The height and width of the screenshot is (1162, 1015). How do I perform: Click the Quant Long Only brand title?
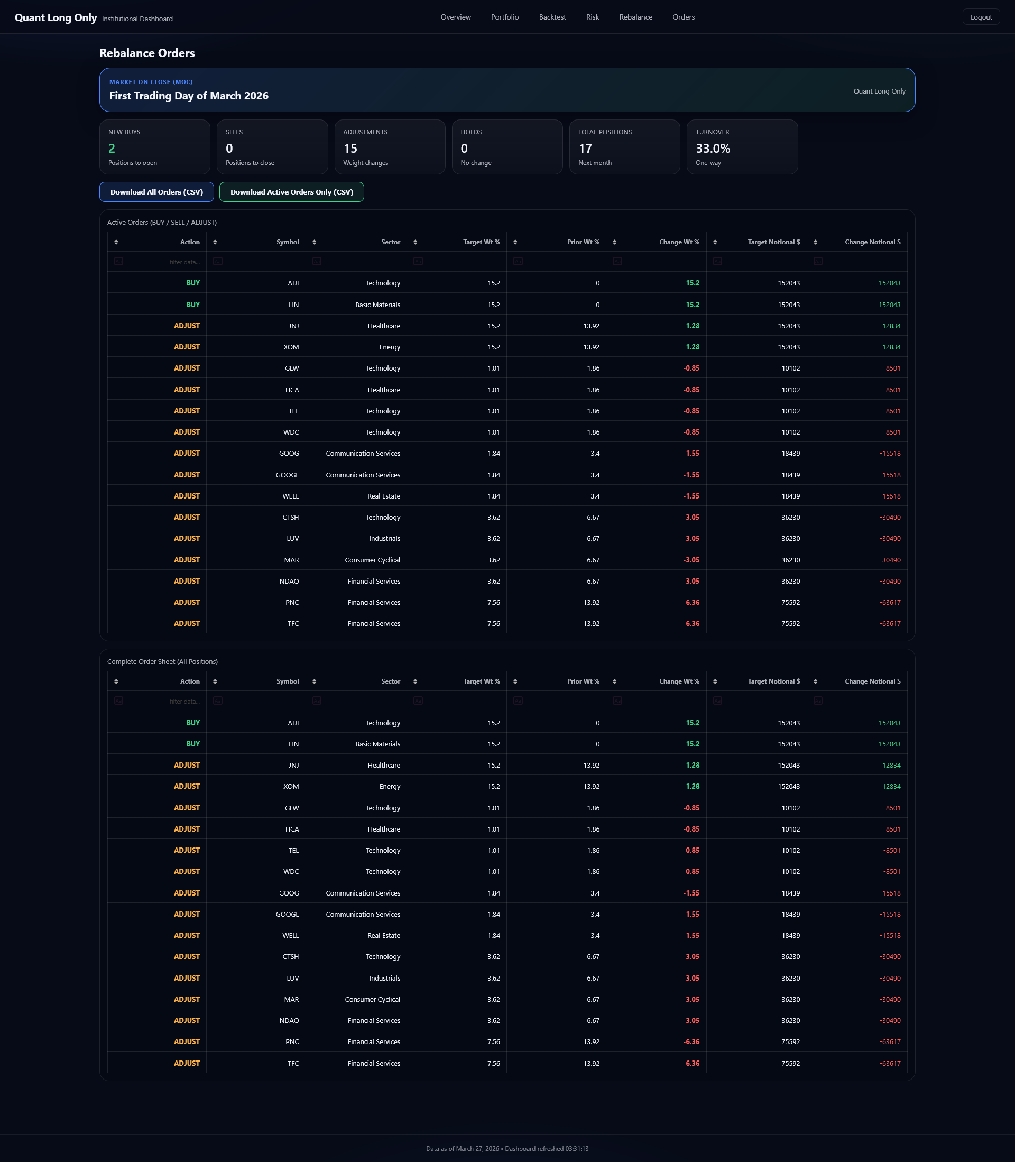56,17
